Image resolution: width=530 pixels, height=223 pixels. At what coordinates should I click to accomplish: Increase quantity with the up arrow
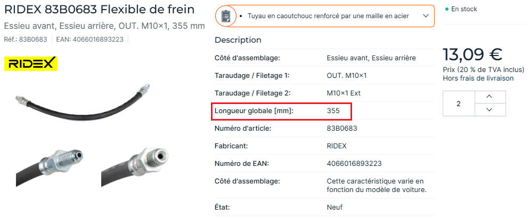(489, 97)
